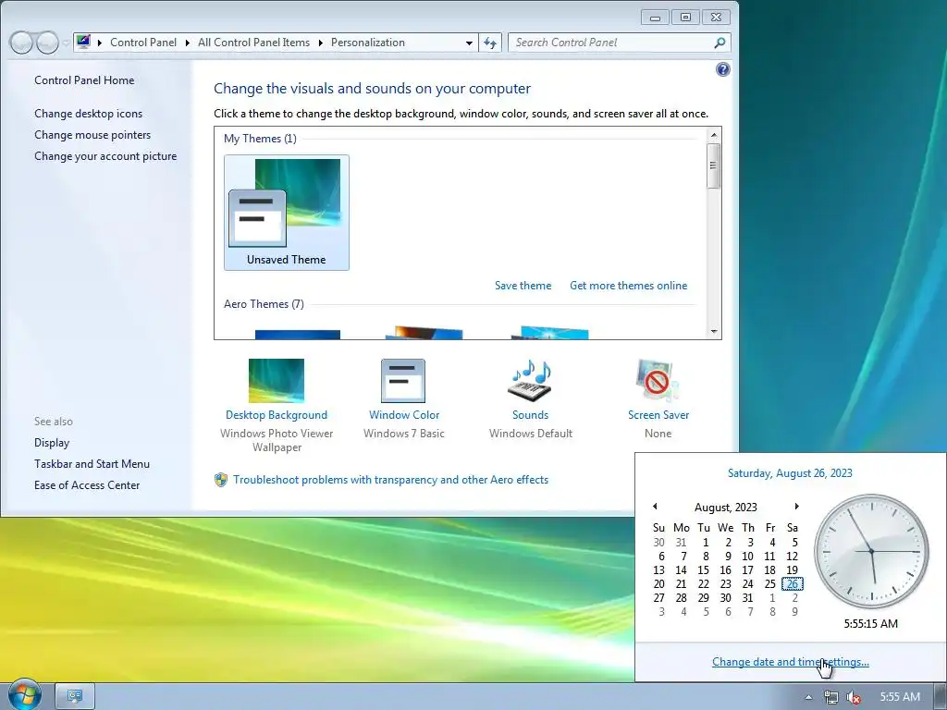The width and height of the screenshot is (947, 710).
Task: Open dropdown arrow after All Control Panel Items
Action: [x=320, y=43]
